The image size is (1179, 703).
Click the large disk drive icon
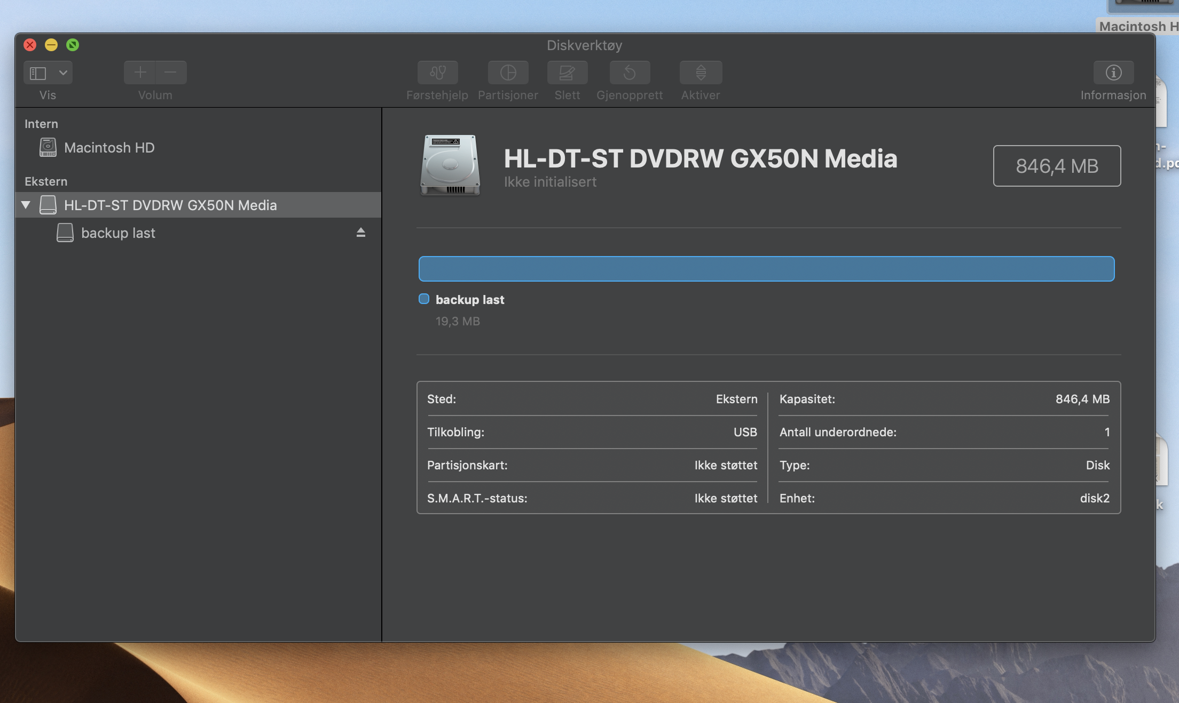click(450, 165)
